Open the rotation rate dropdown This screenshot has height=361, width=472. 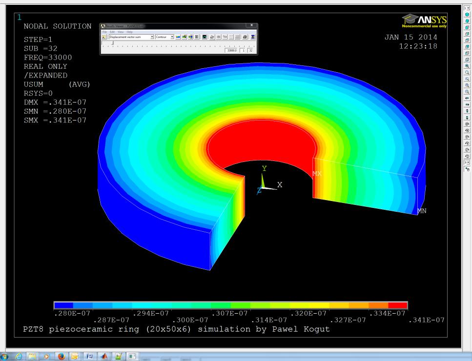click(467, 162)
